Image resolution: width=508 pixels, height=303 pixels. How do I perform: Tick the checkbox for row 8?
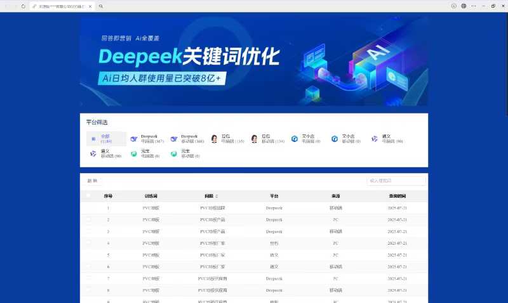(x=88, y=290)
